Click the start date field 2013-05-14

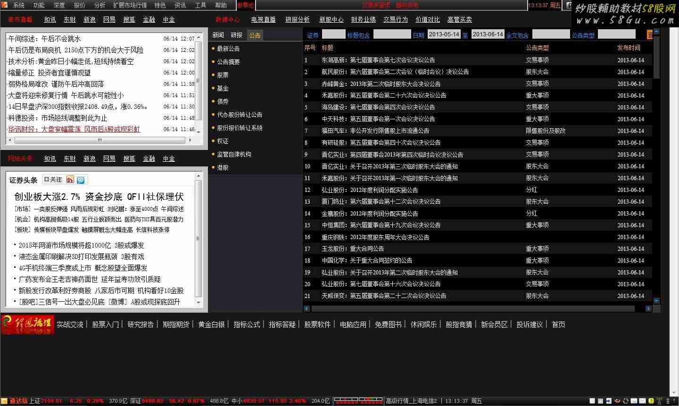pos(444,34)
